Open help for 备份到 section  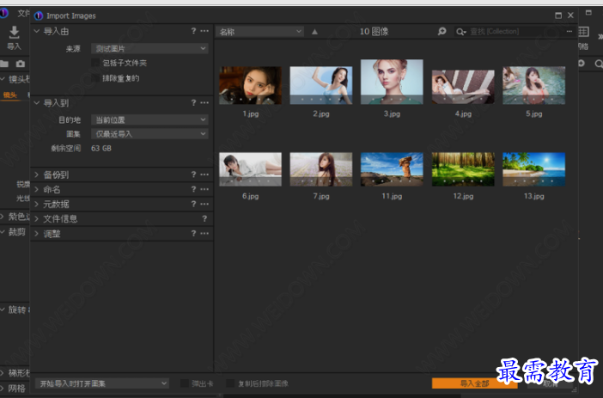(x=193, y=175)
